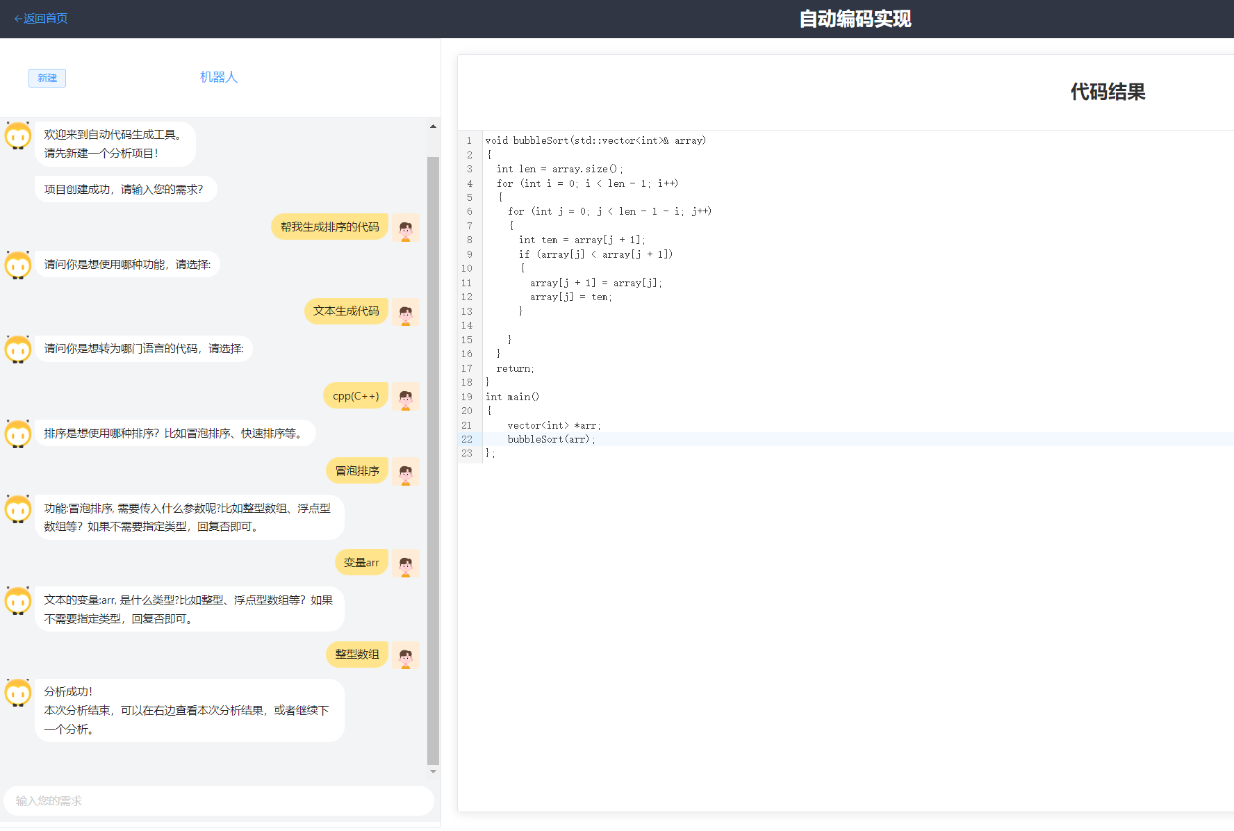This screenshot has height=831, width=1234.
Task: Select the 机器人 tab
Action: [219, 77]
